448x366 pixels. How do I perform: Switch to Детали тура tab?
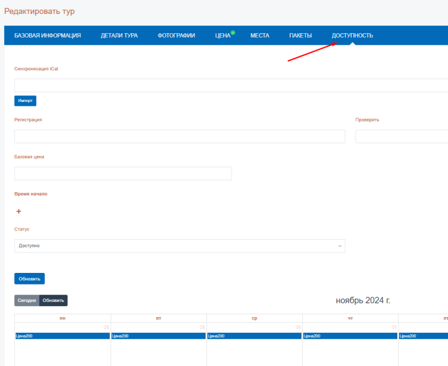119,35
